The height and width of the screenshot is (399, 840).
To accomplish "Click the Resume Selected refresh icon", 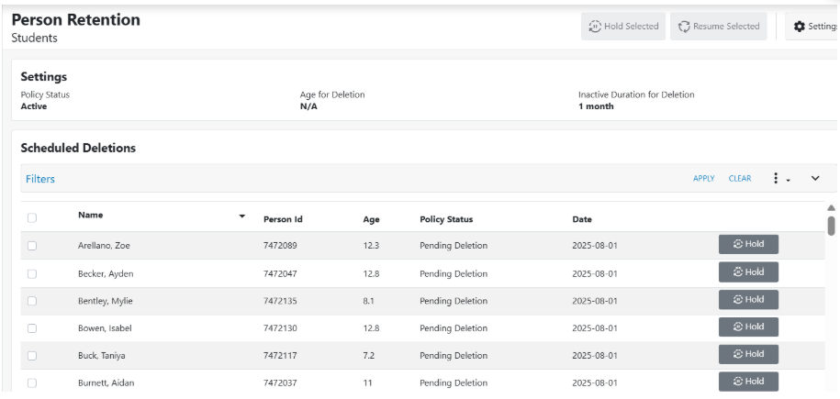I will pos(684,27).
